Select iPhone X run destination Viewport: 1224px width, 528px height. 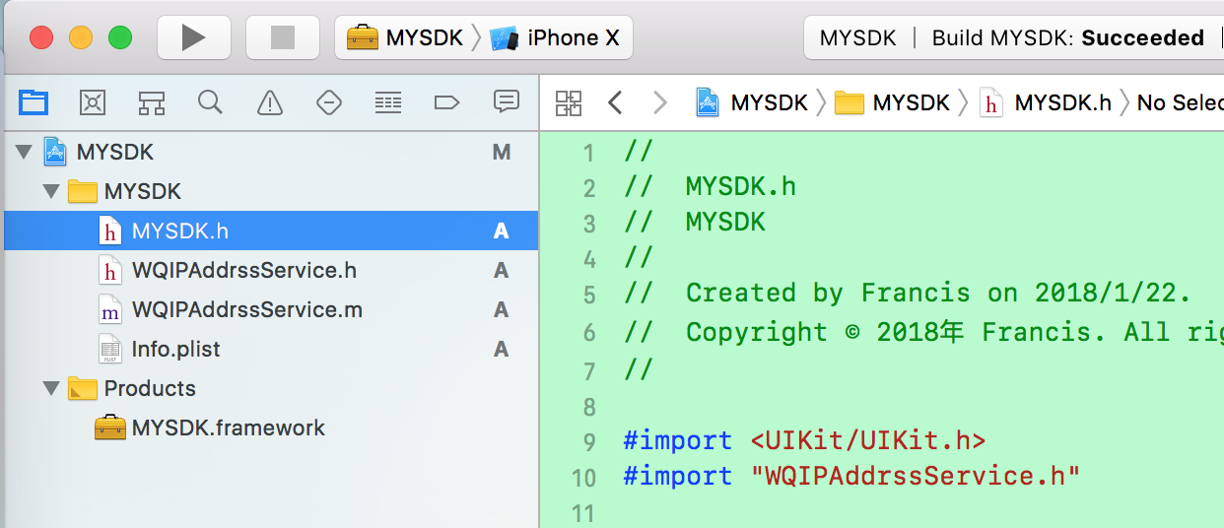click(555, 37)
